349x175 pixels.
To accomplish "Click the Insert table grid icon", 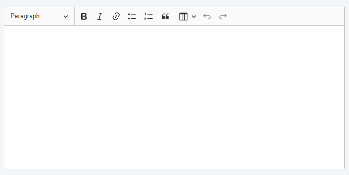I will [183, 16].
